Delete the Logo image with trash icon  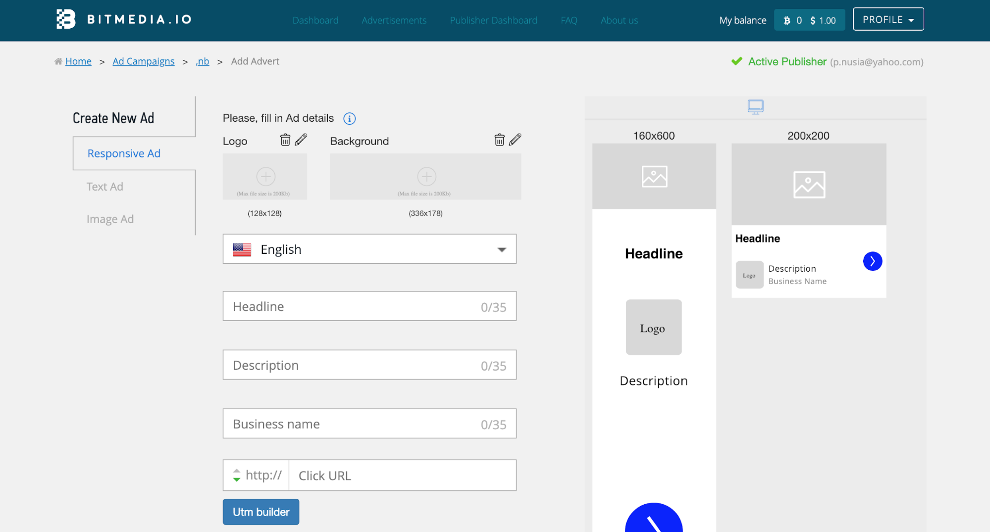tap(285, 140)
